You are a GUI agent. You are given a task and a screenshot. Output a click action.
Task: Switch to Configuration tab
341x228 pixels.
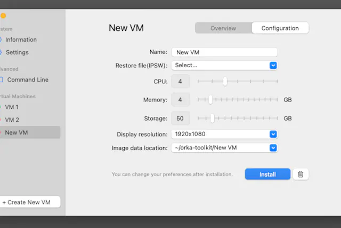(280, 28)
